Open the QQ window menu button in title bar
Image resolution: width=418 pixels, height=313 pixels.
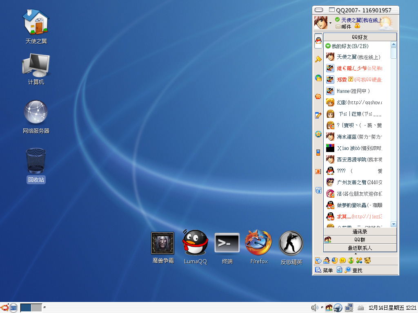319,10
